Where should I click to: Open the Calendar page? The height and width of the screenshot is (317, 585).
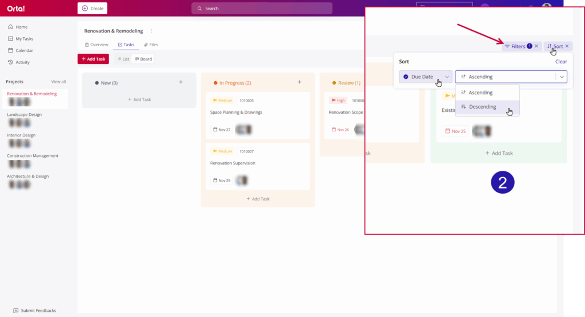click(x=24, y=50)
